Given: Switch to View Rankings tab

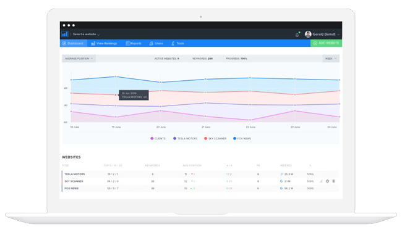Looking at the screenshot, I should 104,43.
